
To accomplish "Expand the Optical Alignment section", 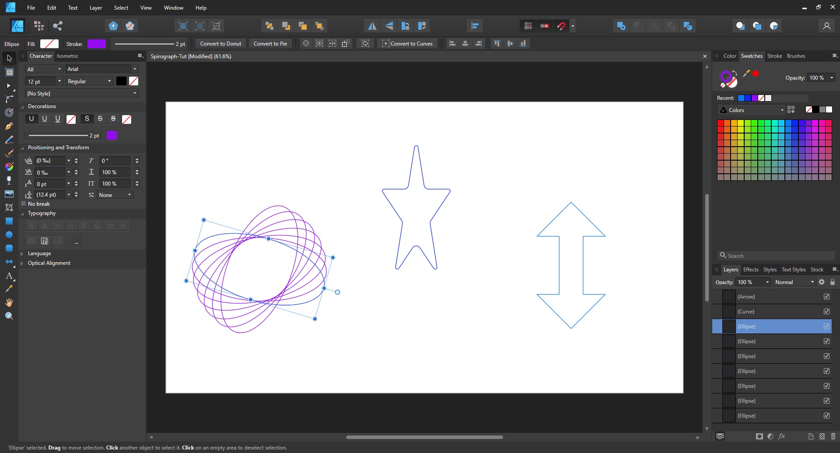I will click(x=22, y=263).
